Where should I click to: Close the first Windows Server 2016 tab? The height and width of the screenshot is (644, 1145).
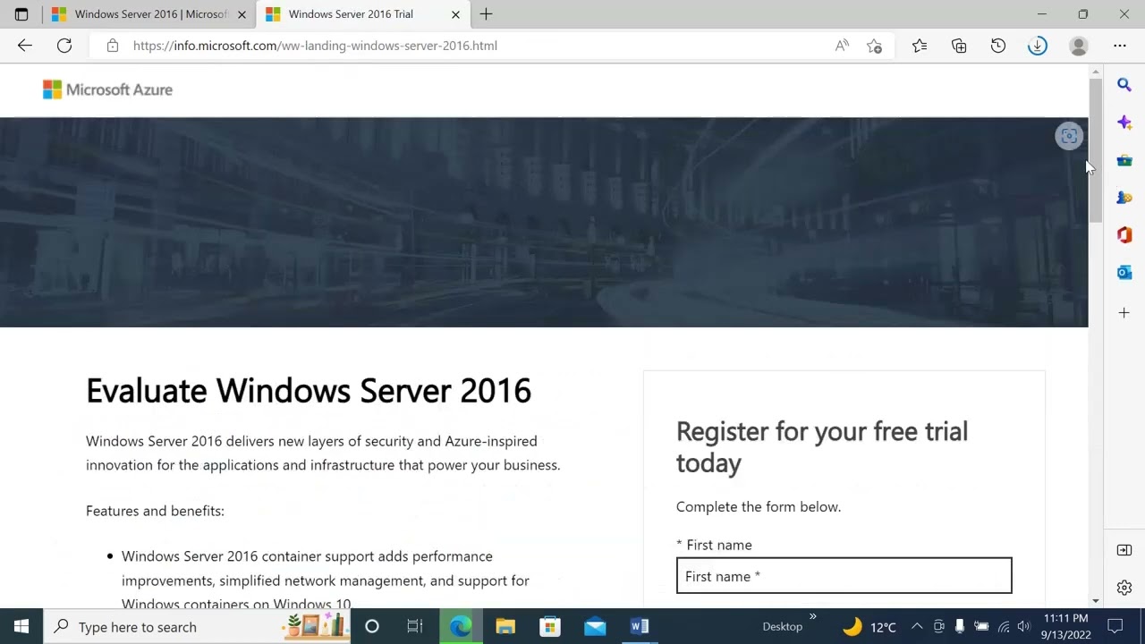point(242,14)
